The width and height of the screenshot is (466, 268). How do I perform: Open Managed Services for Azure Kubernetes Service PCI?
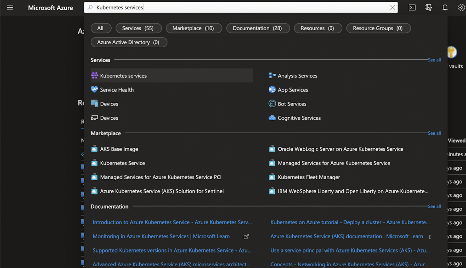click(161, 177)
